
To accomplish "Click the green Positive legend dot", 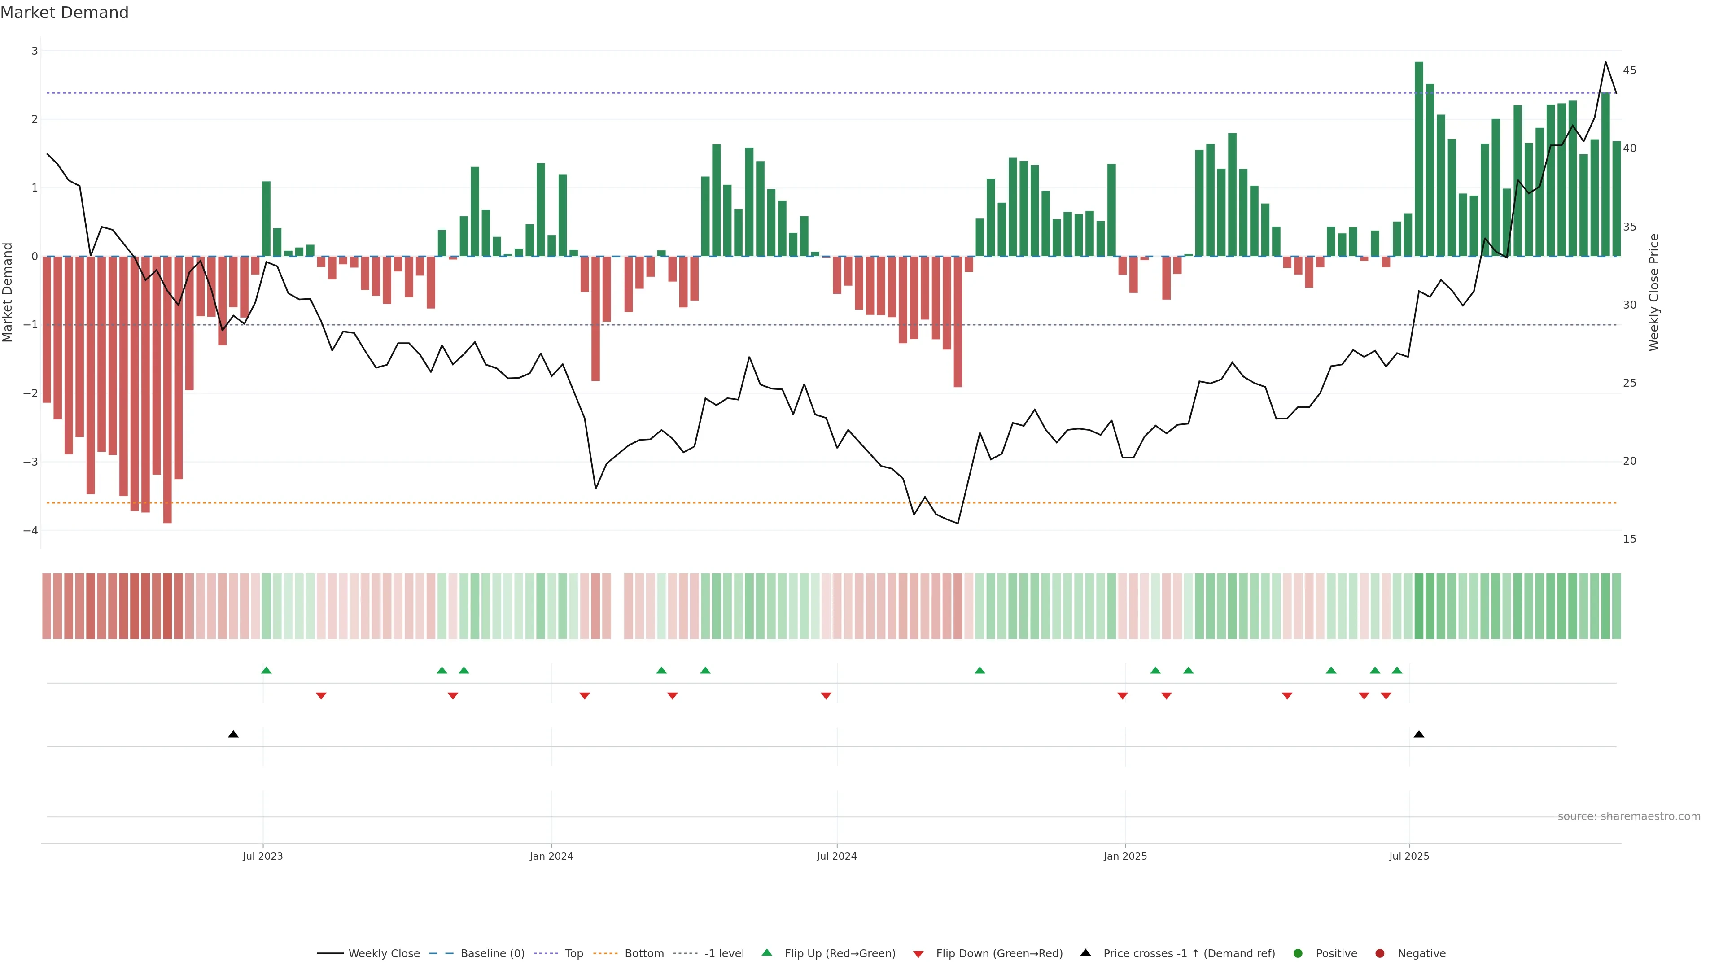I will (1298, 954).
